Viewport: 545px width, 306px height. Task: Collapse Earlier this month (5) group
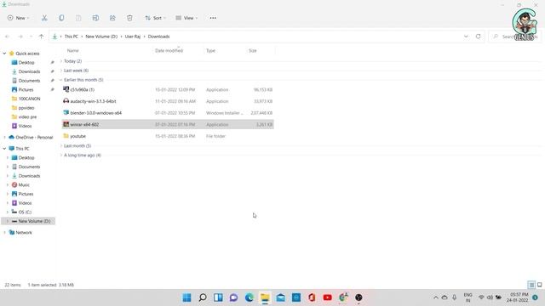coord(61,80)
